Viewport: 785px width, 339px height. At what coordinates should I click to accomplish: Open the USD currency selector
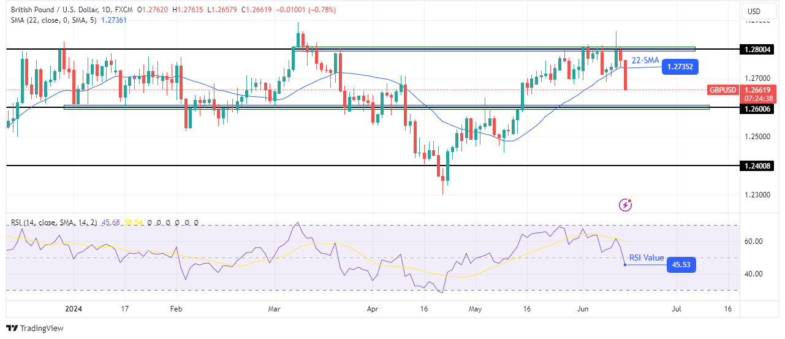click(x=753, y=11)
